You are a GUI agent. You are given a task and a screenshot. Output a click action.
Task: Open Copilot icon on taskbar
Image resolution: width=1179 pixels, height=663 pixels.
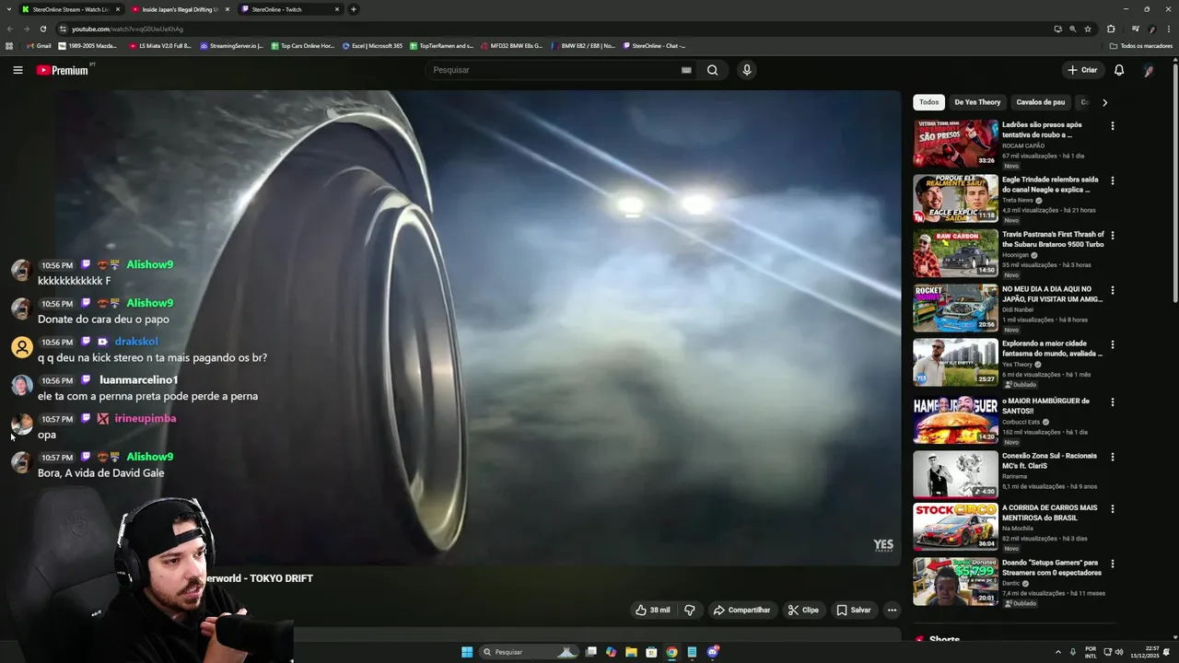click(x=611, y=652)
